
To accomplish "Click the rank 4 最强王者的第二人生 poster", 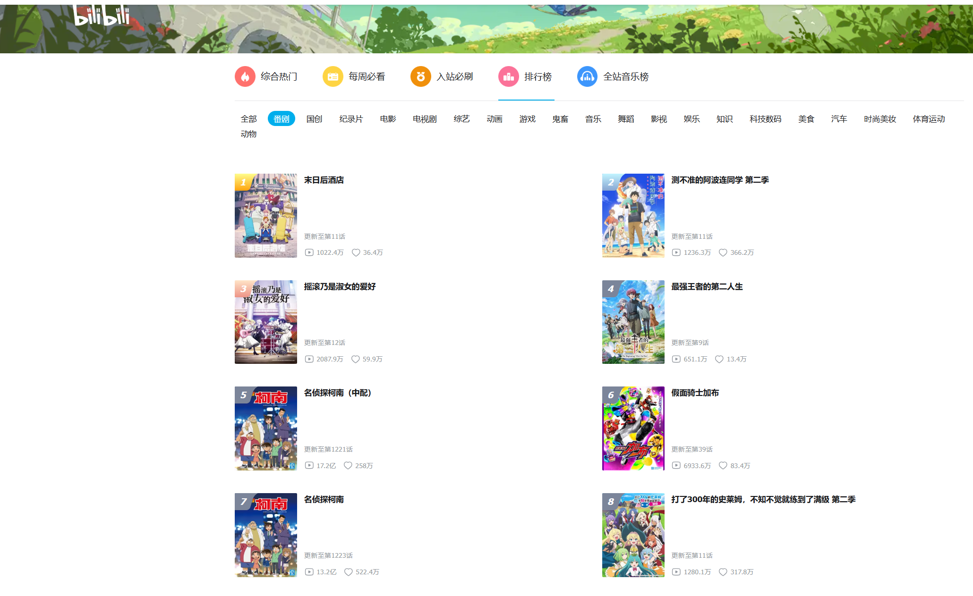I will (633, 322).
